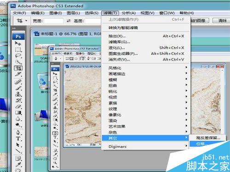Select the Rectangular Marquee tool

pyautogui.click(x=18, y=50)
